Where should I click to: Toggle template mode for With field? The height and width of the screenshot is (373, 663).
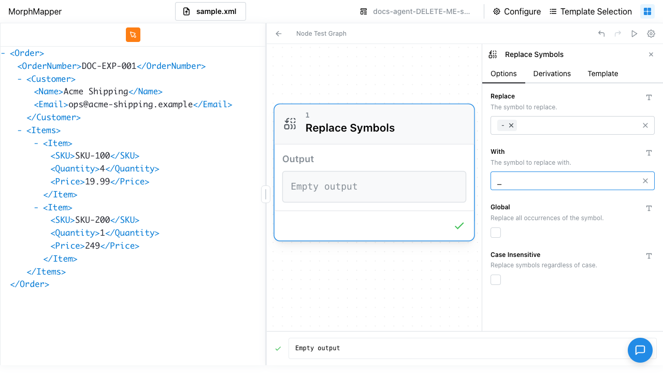click(x=648, y=153)
